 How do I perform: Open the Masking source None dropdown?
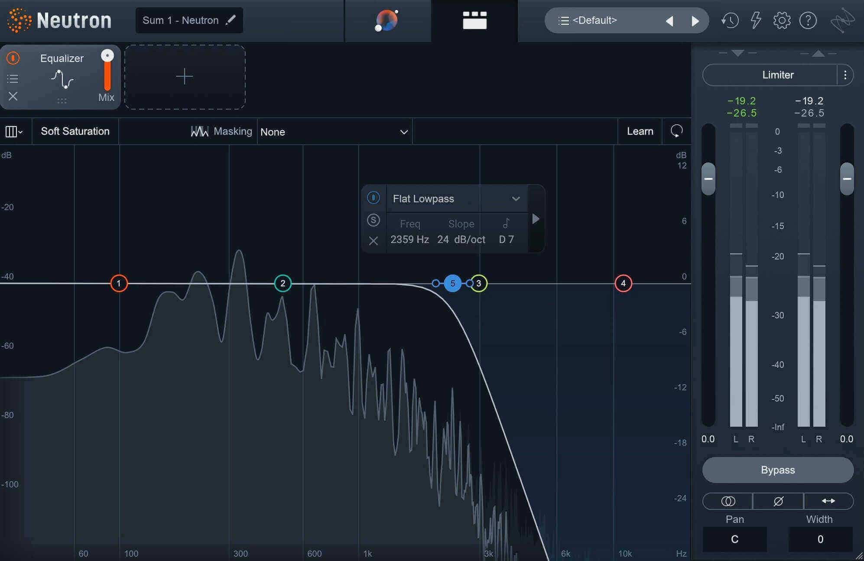(335, 132)
